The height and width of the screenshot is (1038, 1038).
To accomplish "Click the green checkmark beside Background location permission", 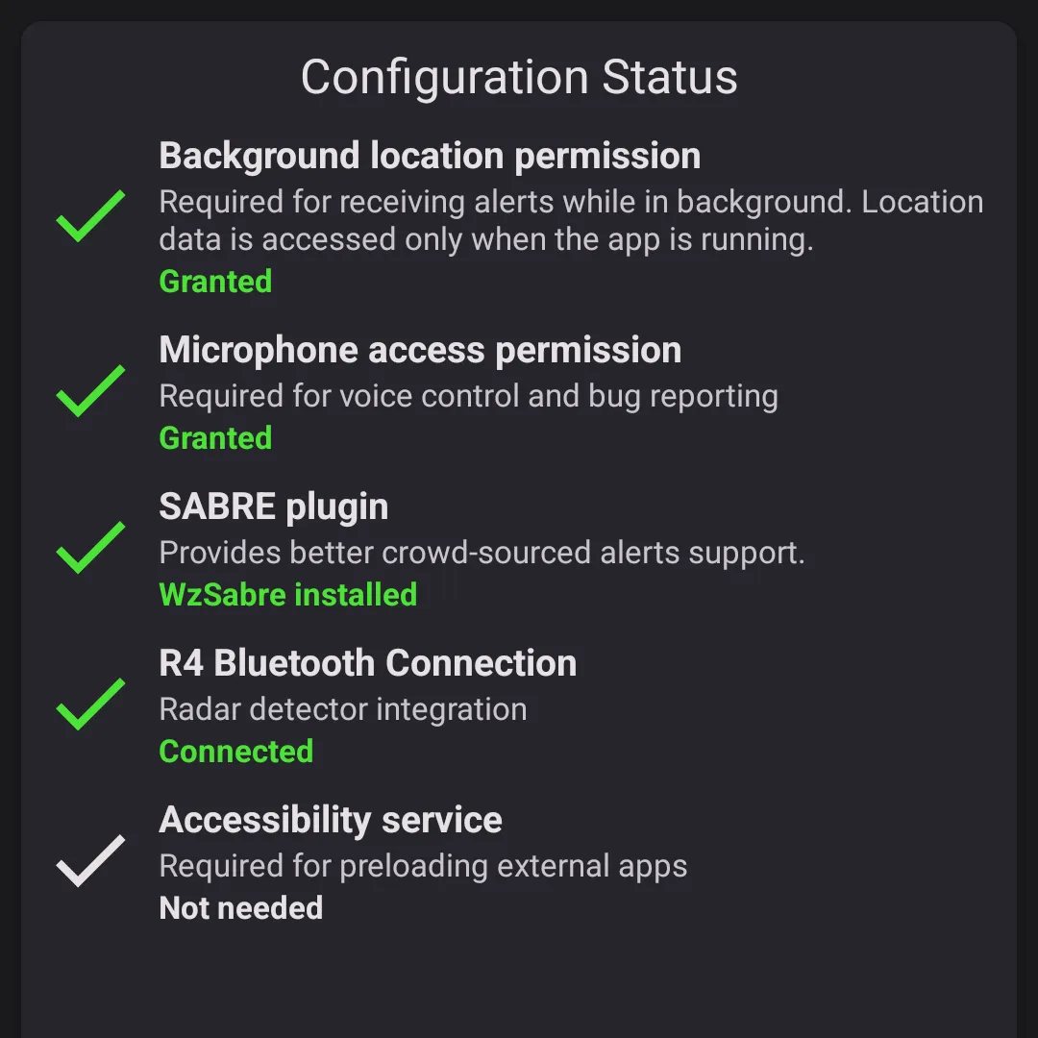I will pos(90,216).
